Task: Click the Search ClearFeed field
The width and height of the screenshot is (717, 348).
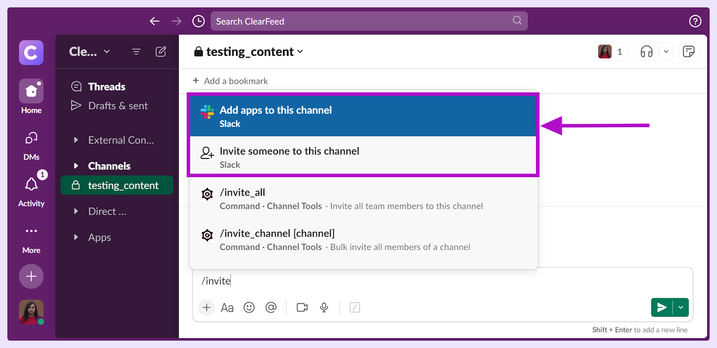Action: 369,21
